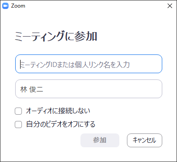Turn off audio connection via its checkbox

[18, 111]
